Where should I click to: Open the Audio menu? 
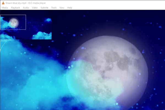pyautogui.click(x=26, y=8)
